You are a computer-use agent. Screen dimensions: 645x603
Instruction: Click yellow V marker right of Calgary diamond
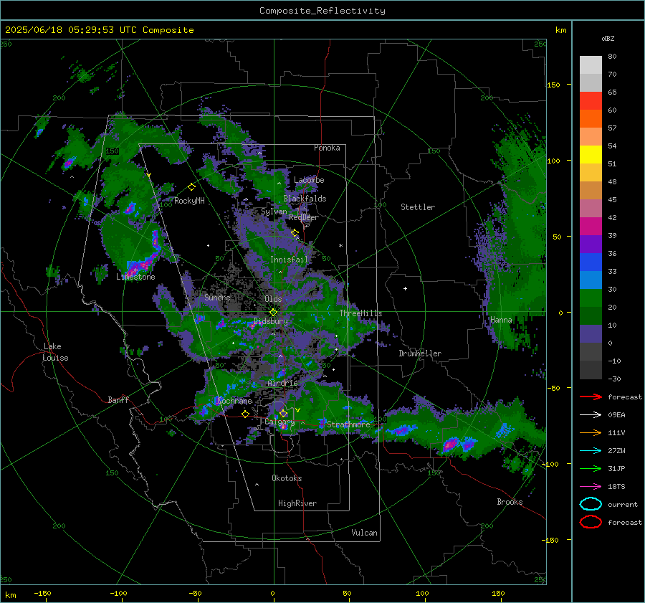297,410
